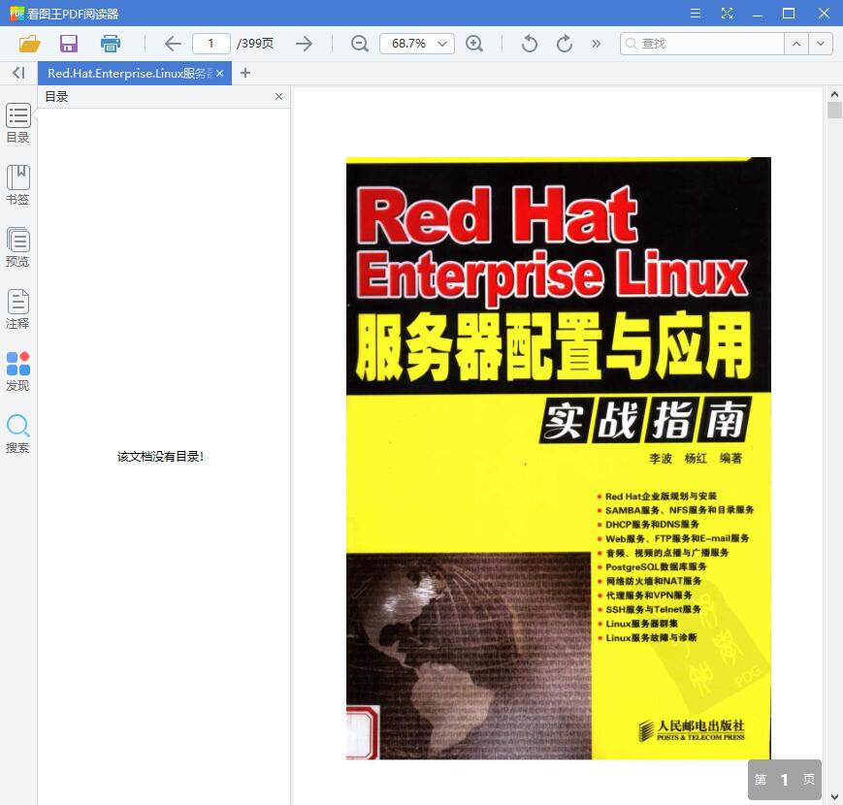This screenshot has width=843, height=805.
Task: Save the document with the floppy icon
Action: pos(69,44)
